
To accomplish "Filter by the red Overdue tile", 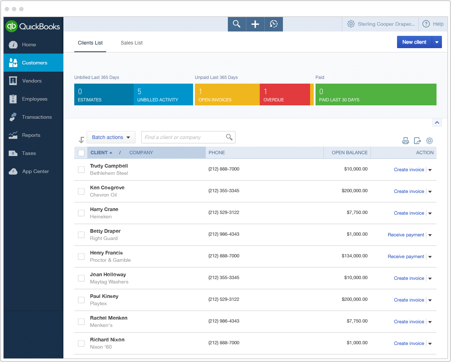I will coord(285,94).
